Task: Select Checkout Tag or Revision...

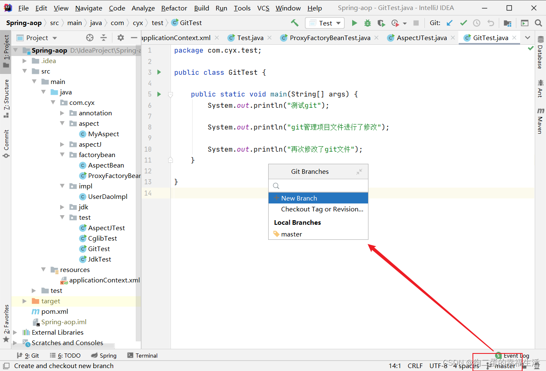Action: coord(318,209)
